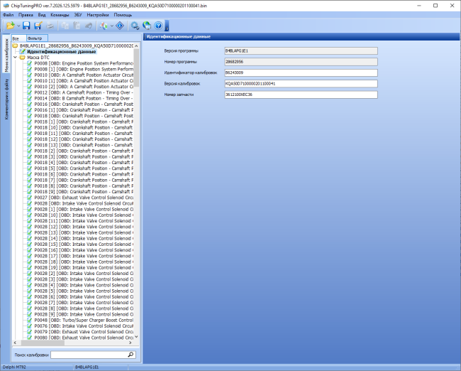Click the file comparison toolbar icon
Image resolution: width=461 pixels, height=371 pixels.
point(104,26)
